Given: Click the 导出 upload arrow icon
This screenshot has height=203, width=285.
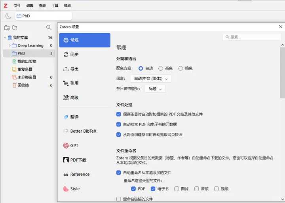Looking at the screenshot, I should pyautogui.click(x=66, y=69).
